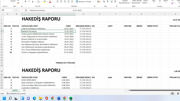Align cell text to the left

tap(58, 2)
